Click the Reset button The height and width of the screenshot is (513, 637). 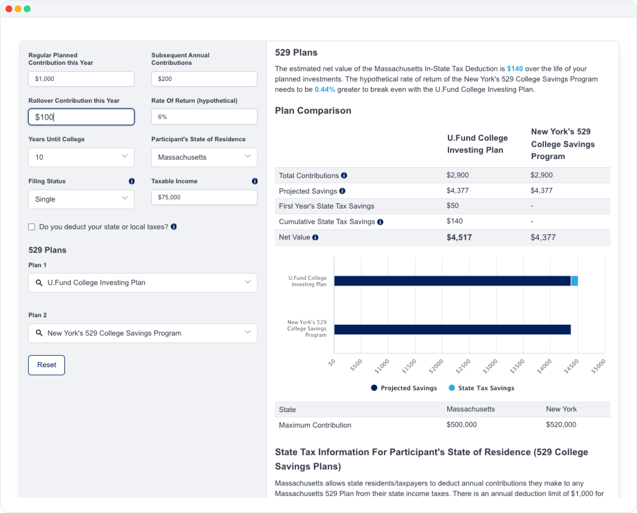point(46,365)
